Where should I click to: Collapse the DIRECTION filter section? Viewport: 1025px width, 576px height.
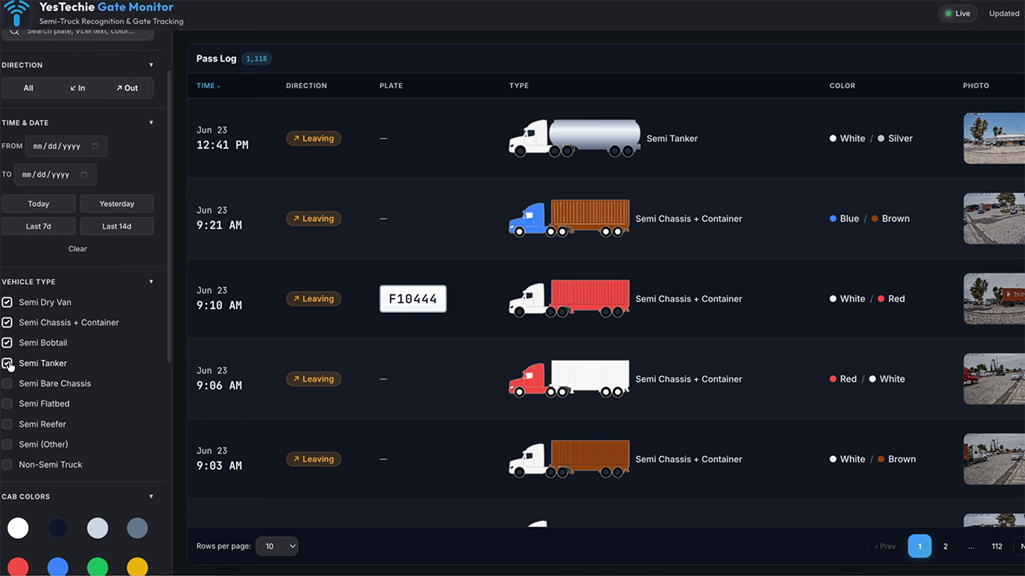[x=152, y=65]
